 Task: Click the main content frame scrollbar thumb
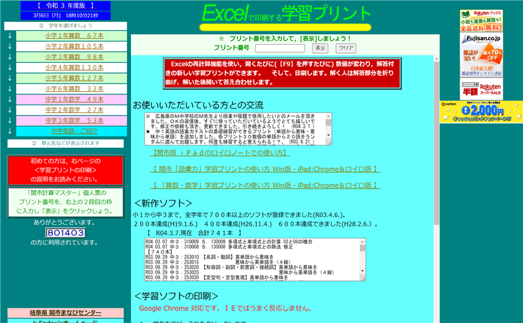coord(436,143)
